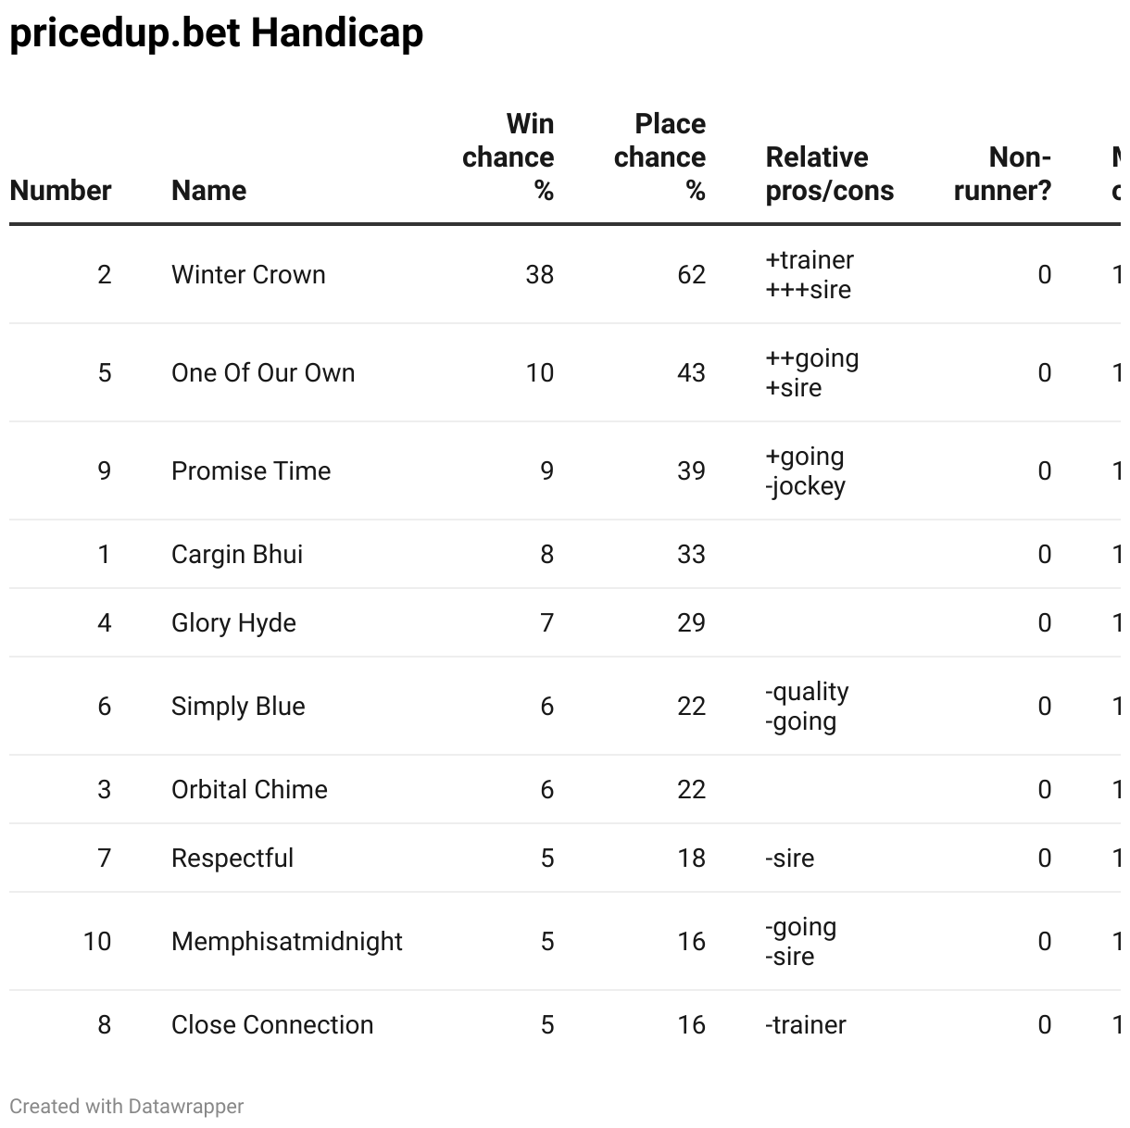1130x1128 pixels.
Task: Select the One Of Our Own row name
Action: (x=263, y=373)
